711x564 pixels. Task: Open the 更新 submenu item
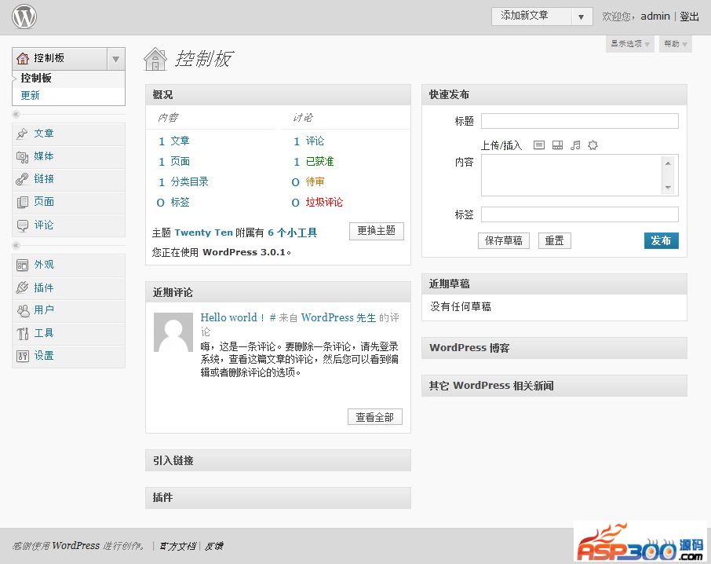pos(30,95)
